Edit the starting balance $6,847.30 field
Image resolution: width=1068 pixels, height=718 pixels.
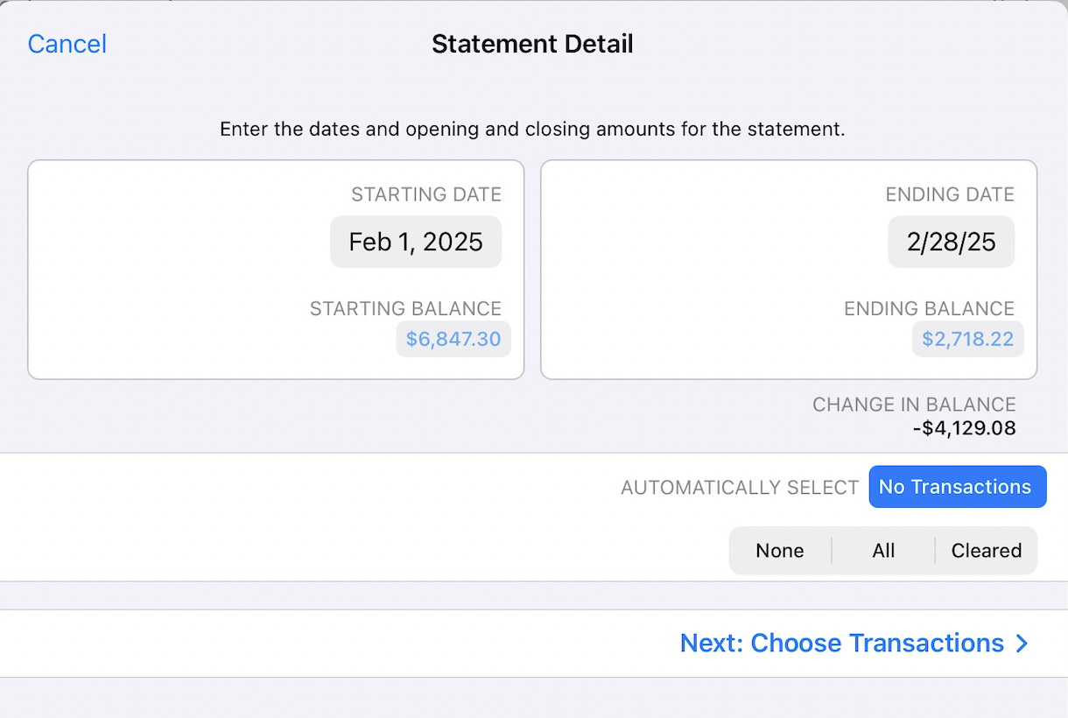[x=453, y=339]
